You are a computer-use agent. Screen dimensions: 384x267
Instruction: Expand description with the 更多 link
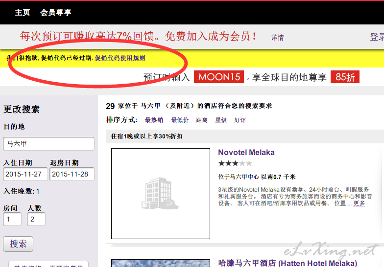359,203
